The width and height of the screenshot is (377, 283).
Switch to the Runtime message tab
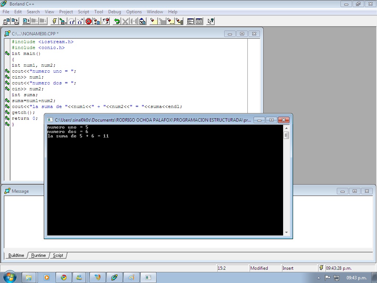(x=39, y=255)
